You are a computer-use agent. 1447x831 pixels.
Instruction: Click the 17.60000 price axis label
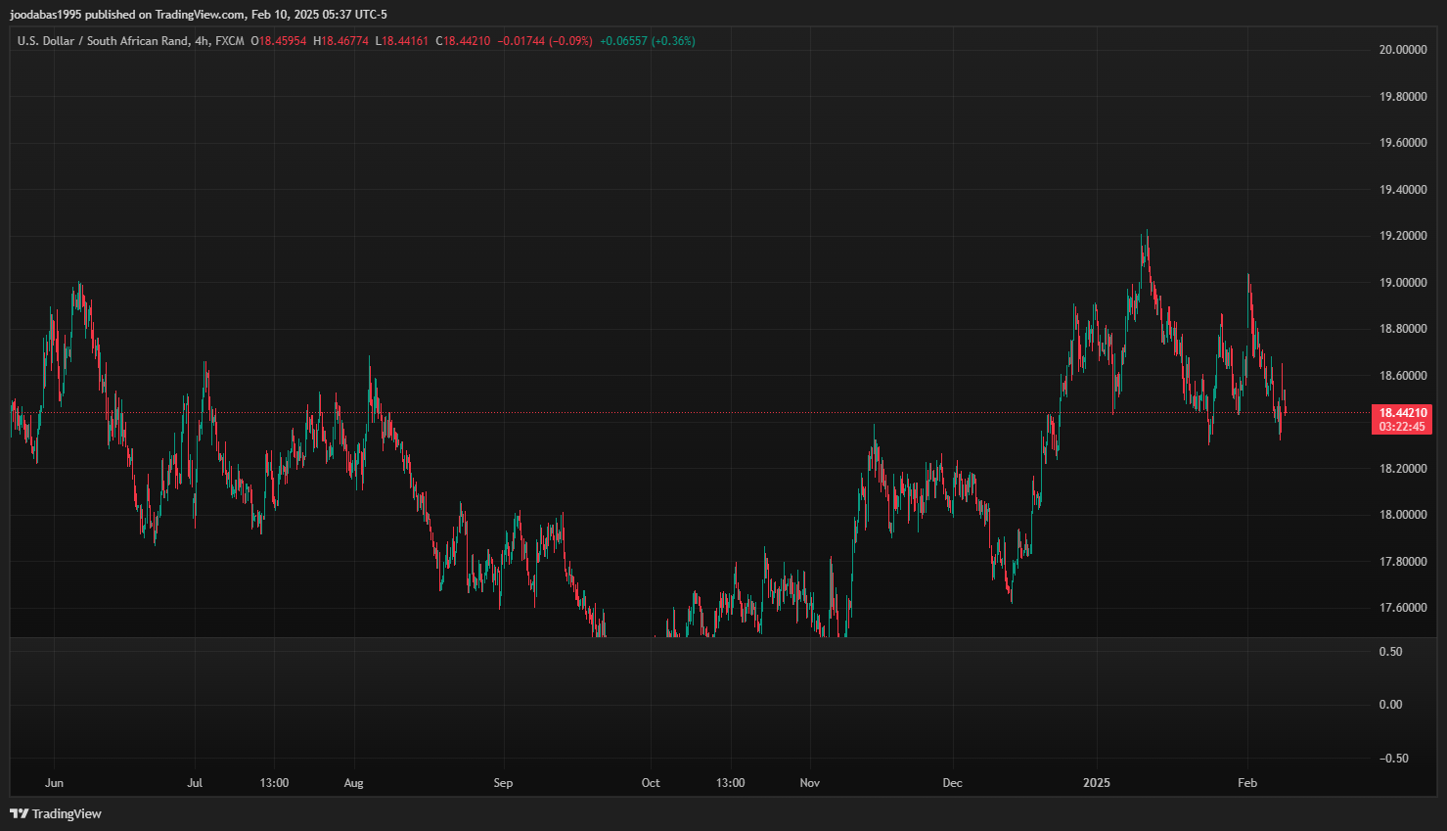click(1402, 608)
